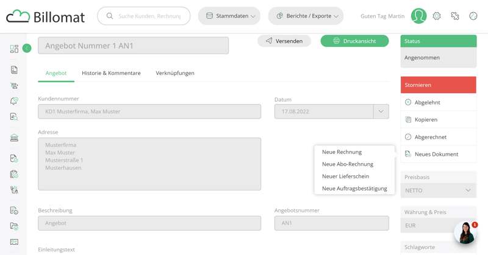
Task: Collapse the sidebar with the green arrow
Action: pyautogui.click(x=27, y=48)
